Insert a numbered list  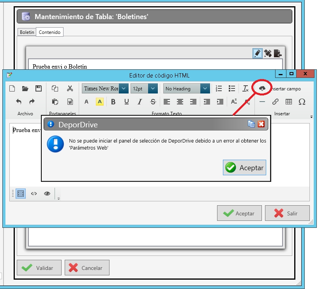click(x=219, y=88)
